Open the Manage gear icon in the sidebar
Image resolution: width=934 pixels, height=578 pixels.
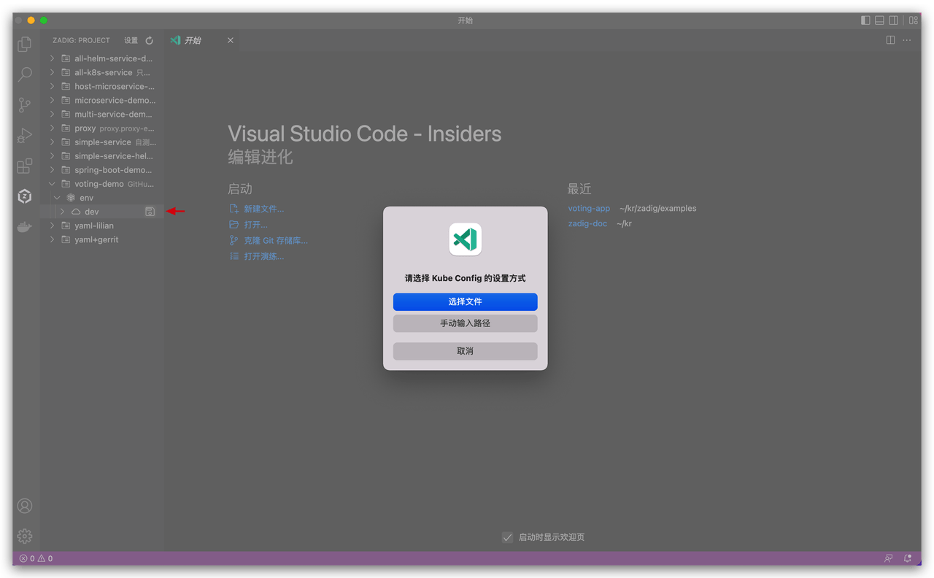point(24,536)
